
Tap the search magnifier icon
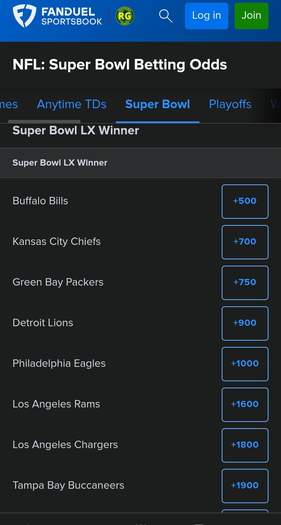coord(165,16)
